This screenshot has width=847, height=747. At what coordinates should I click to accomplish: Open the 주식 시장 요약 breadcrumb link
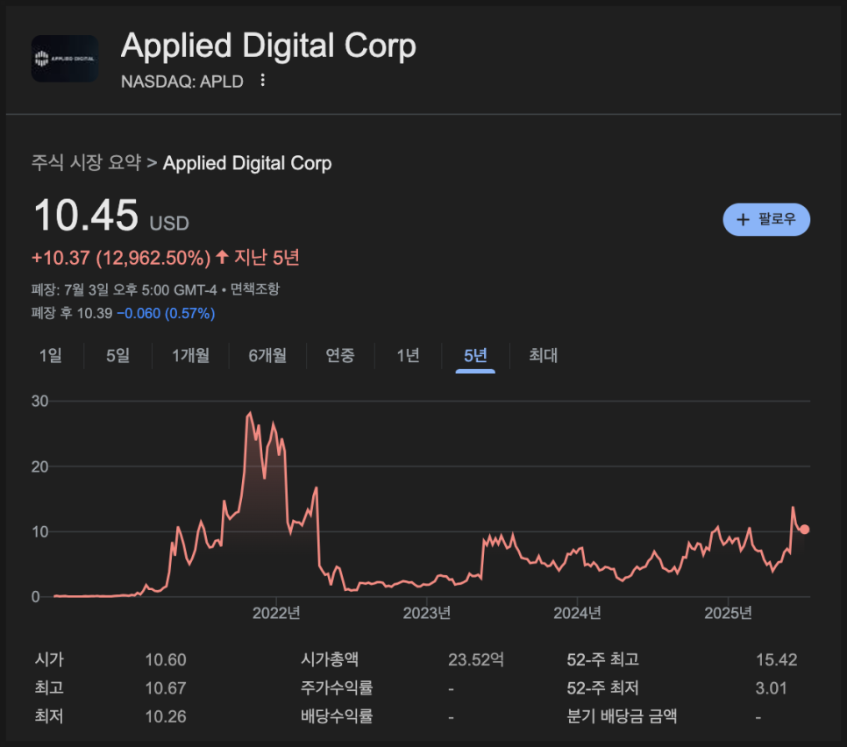(x=86, y=162)
